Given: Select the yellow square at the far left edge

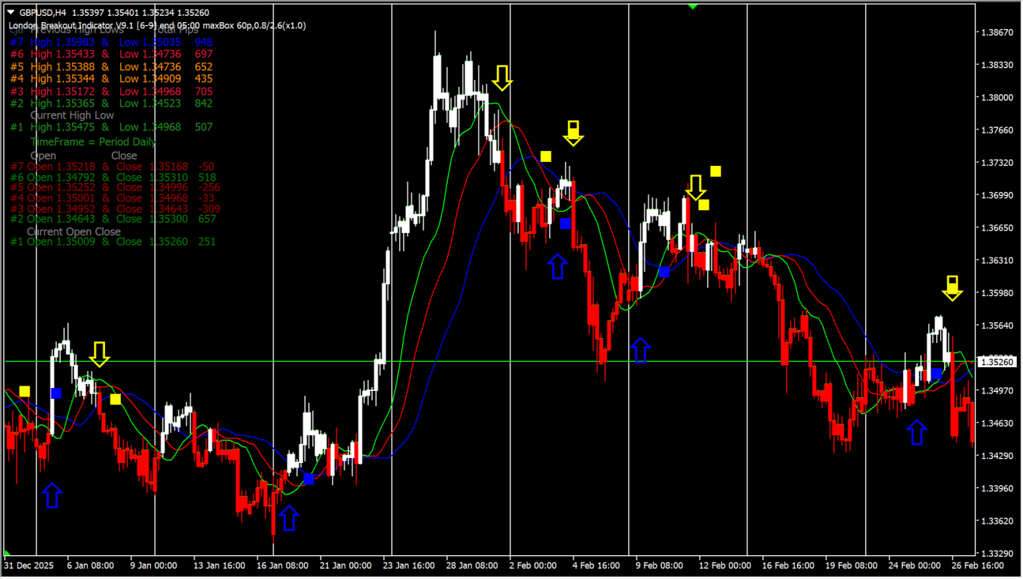Looking at the screenshot, I should click(x=24, y=392).
